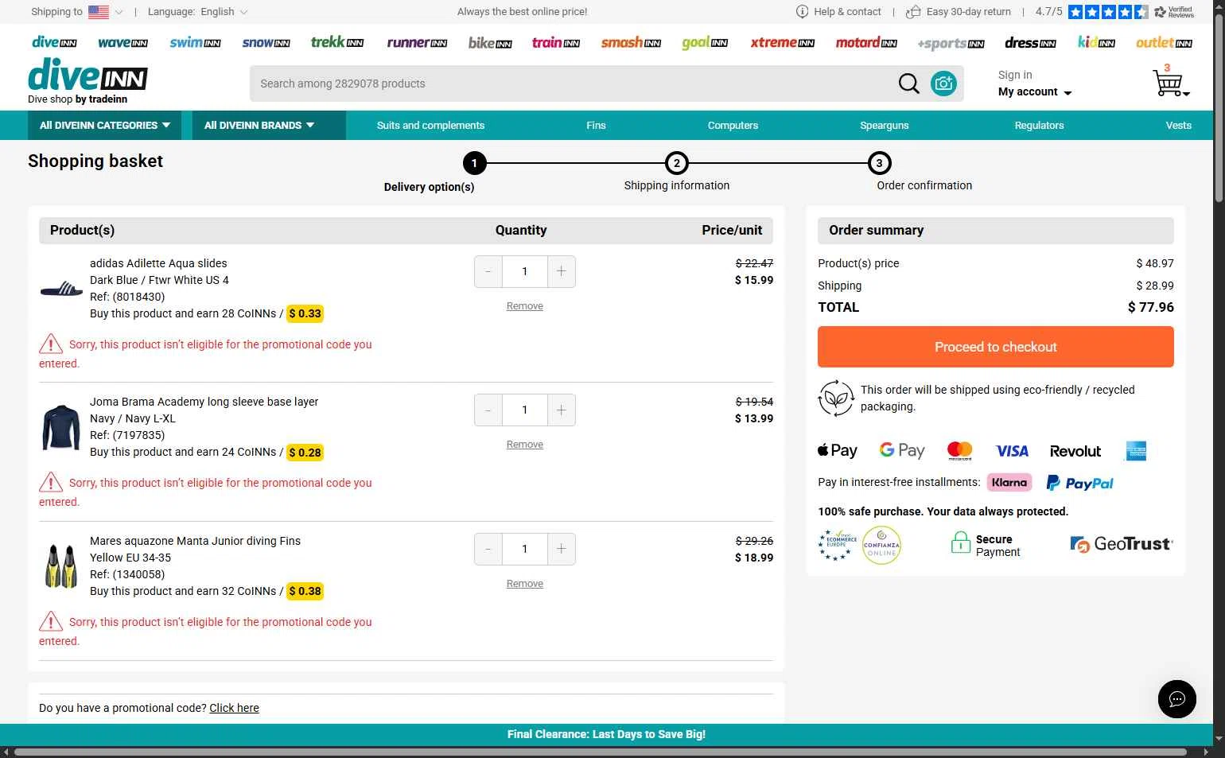This screenshot has width=1225, height=758.
Task: Click the Klarna installments badge
Action: (x=1009, y=482)
